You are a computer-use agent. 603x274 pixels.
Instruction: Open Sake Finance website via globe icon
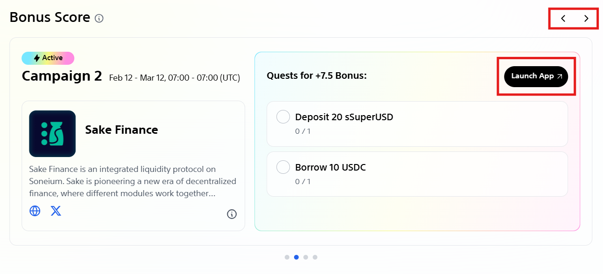(35, 211)
